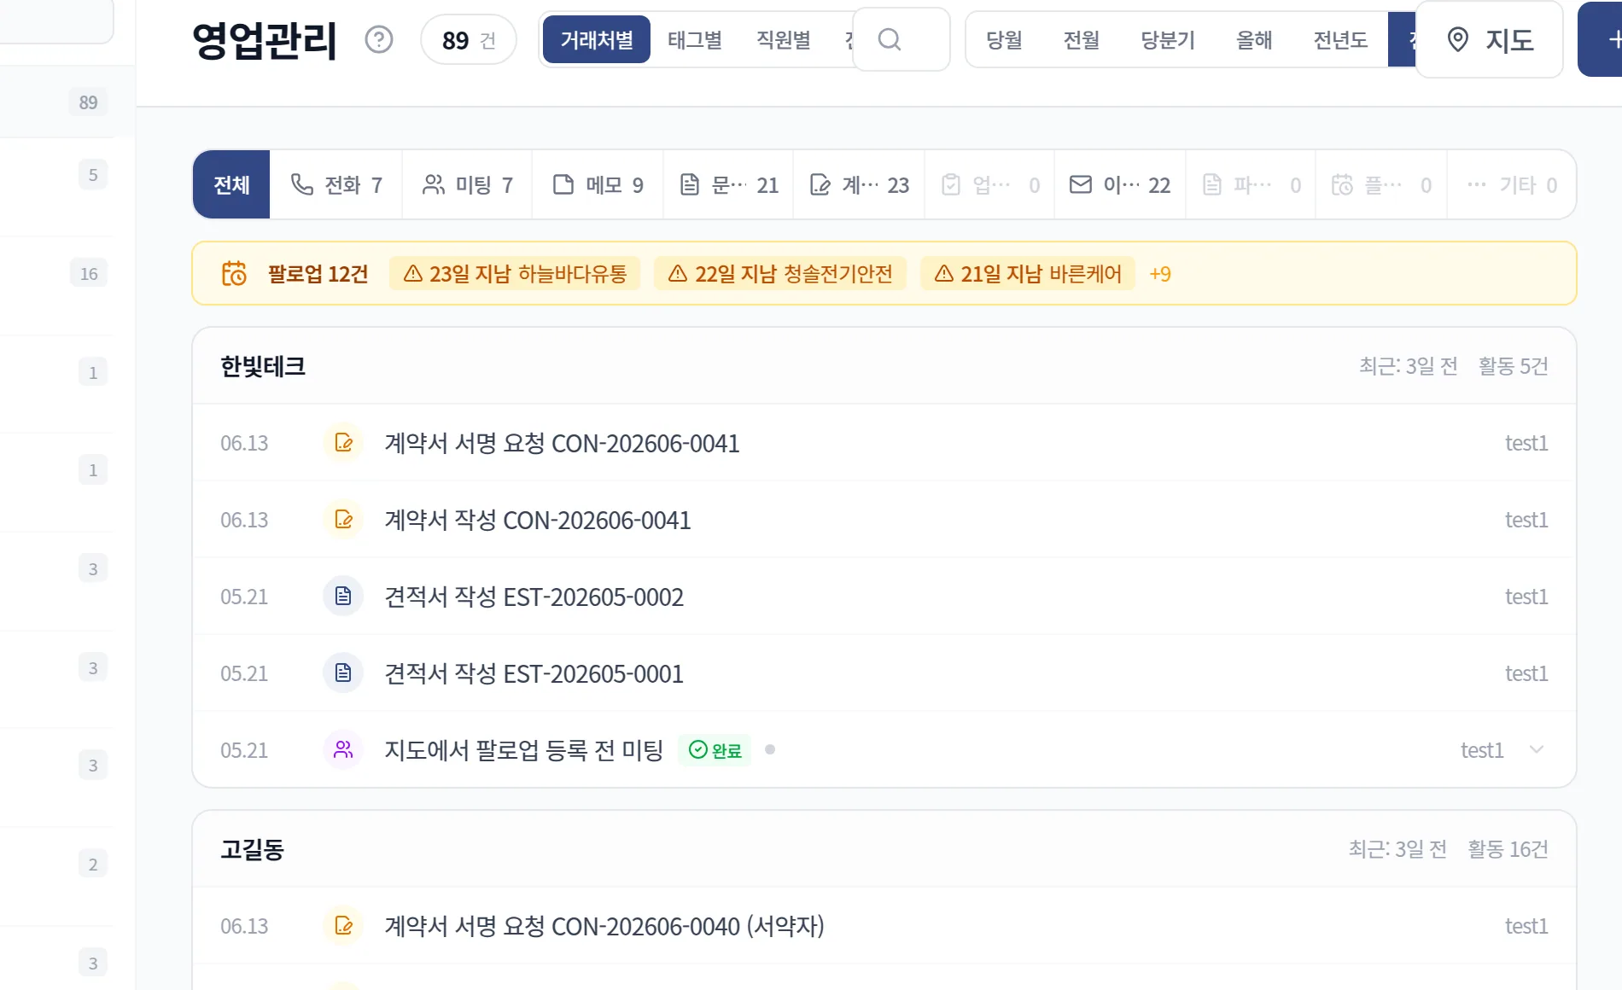Click the map pin icon

point(1458,39)
